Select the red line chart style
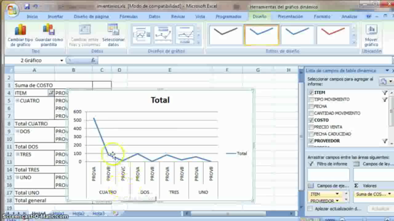This screenshot has height=221, width=394. (x=333, y=35)
